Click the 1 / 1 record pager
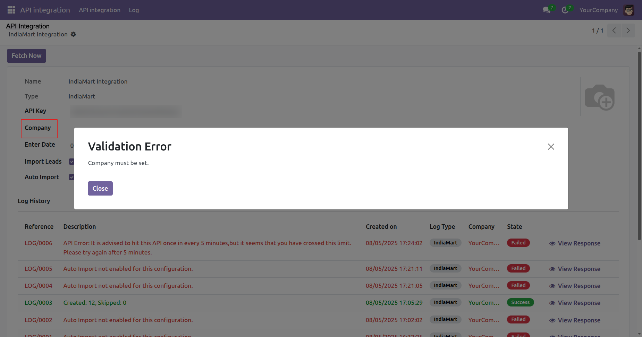This screenshot has height=337, width=642. 598,31
